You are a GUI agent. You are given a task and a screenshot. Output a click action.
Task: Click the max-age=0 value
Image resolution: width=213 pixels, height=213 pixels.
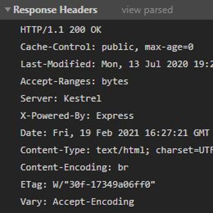click(x=169, y=47)
